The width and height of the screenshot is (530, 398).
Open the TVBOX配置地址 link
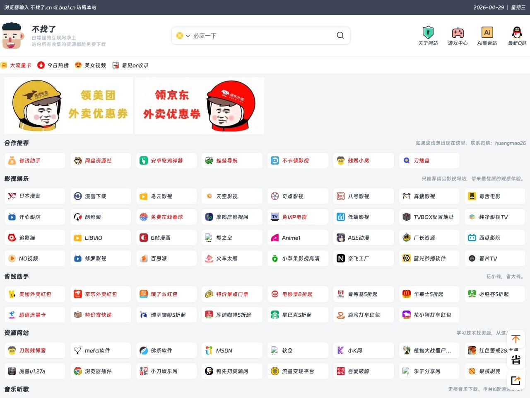[429, 217]
